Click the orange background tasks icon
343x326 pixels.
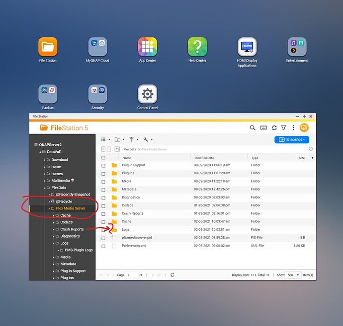[x=304, y=128]
